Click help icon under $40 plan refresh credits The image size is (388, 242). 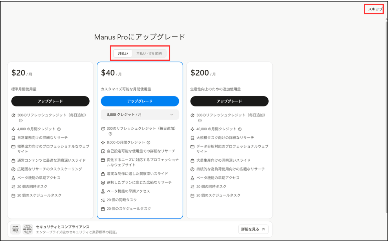click(x=110, y=134)
